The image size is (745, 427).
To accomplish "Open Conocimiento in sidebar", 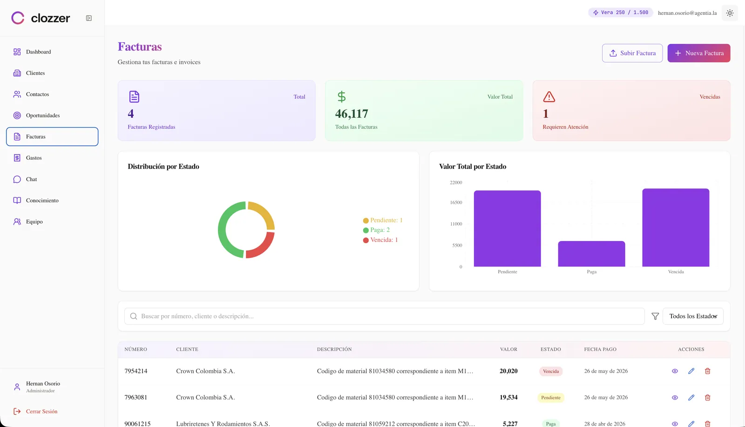I will 52,200.
